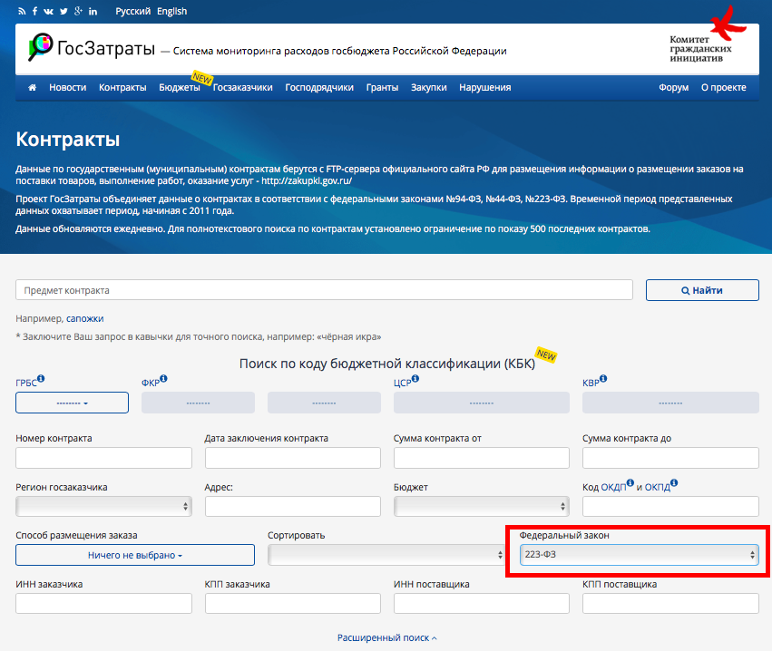Switch language to Русский
The image size is (772, 651).
(133, 11)
